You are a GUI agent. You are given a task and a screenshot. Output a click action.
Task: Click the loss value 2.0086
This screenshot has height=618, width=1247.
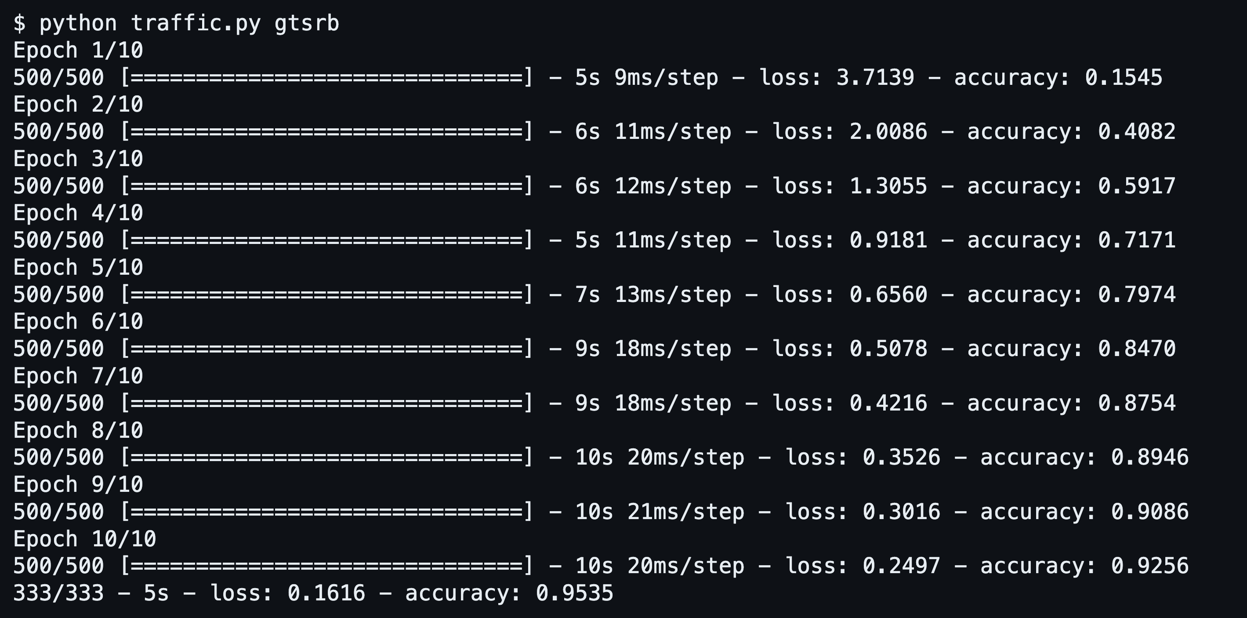pyautogui.click(x=888, y=132)
